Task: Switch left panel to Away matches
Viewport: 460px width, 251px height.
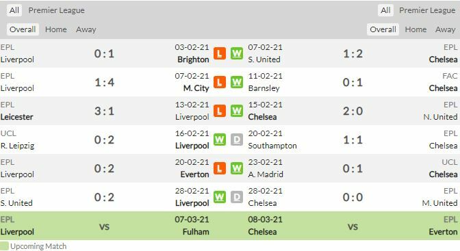Action: [86, 29]
